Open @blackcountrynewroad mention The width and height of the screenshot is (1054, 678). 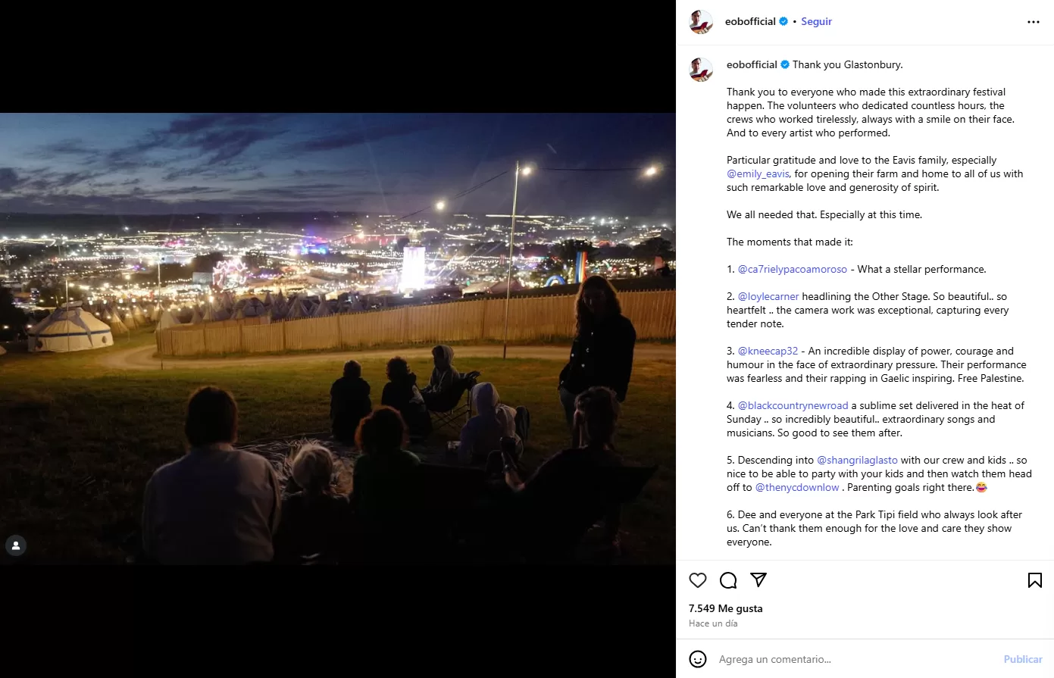793,405
